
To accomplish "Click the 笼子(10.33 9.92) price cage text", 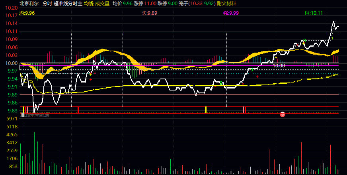I will click(197, 4).
